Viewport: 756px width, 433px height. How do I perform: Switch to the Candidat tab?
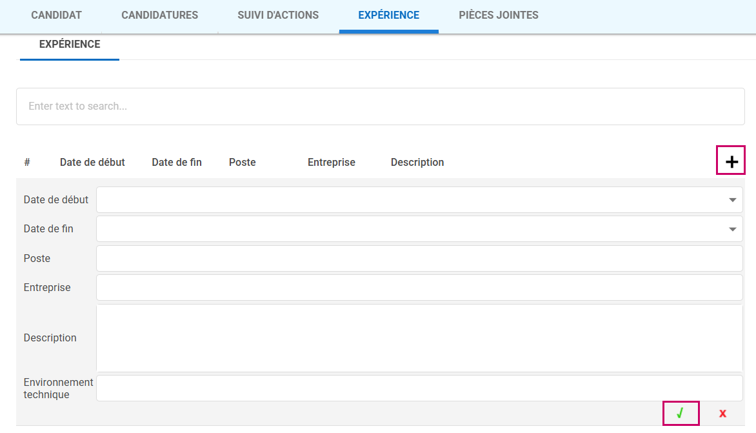point(57,15)
